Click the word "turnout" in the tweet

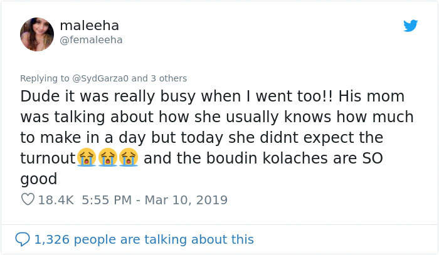click(x=48, y=158)
